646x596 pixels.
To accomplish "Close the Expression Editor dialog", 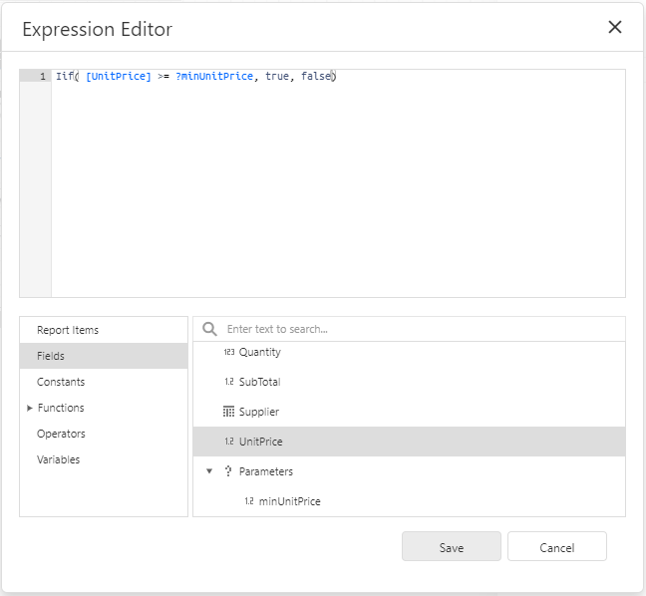I will point(615,28).
